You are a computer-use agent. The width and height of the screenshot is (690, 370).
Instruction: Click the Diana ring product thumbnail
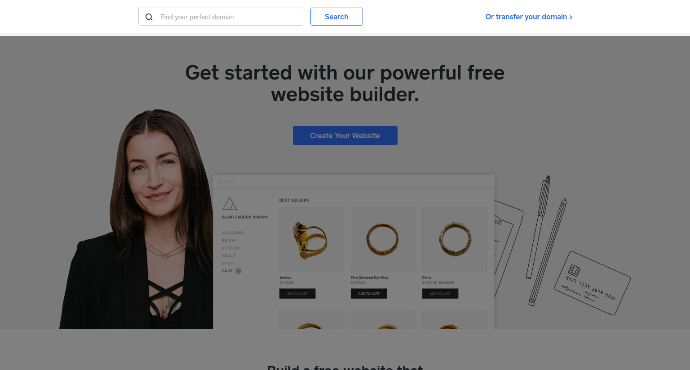pyautogui.click(x=455, y=239)
